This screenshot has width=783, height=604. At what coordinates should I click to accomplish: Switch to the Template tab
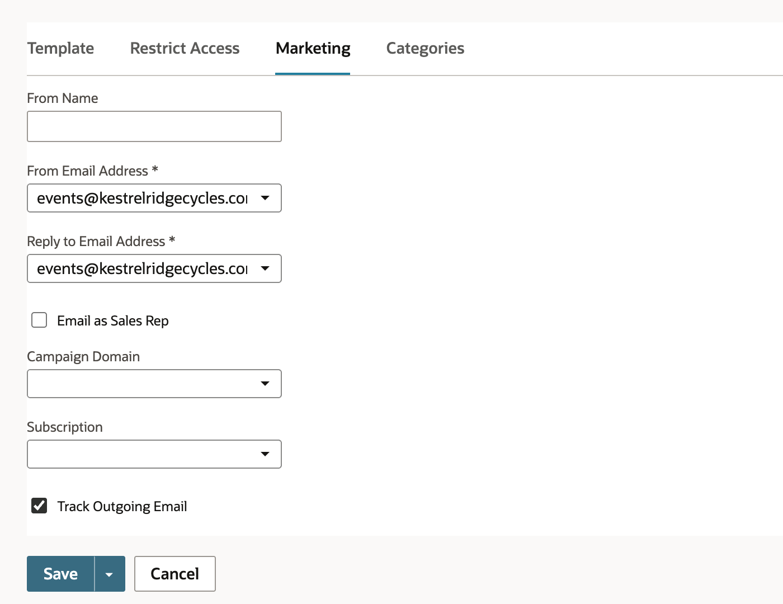coord(60,49)
